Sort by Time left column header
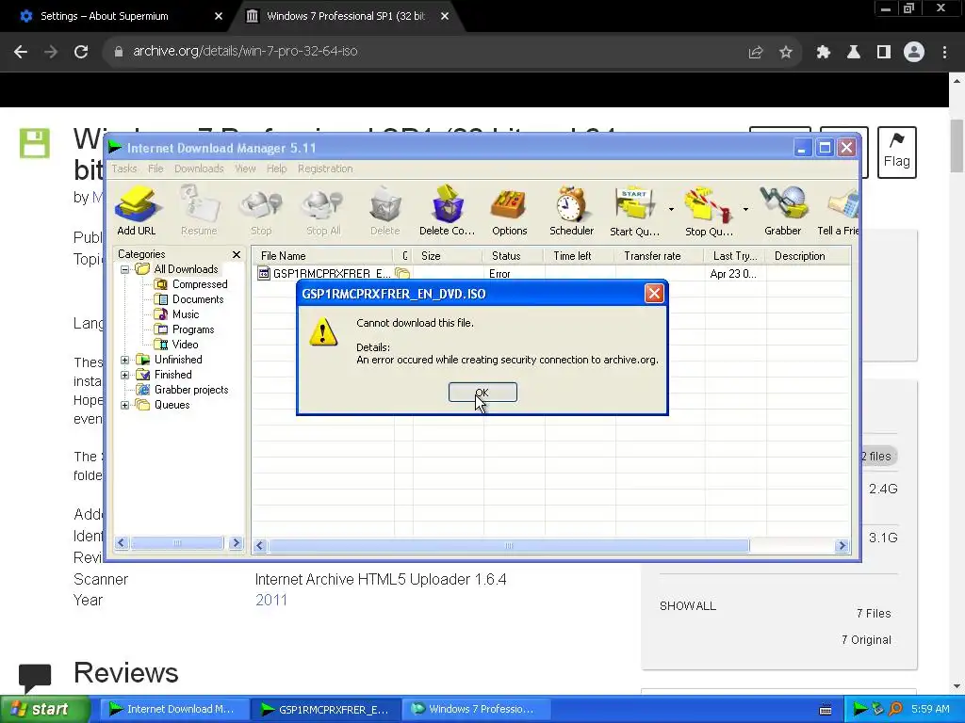 pyautogui.click(x=580, y=256)
